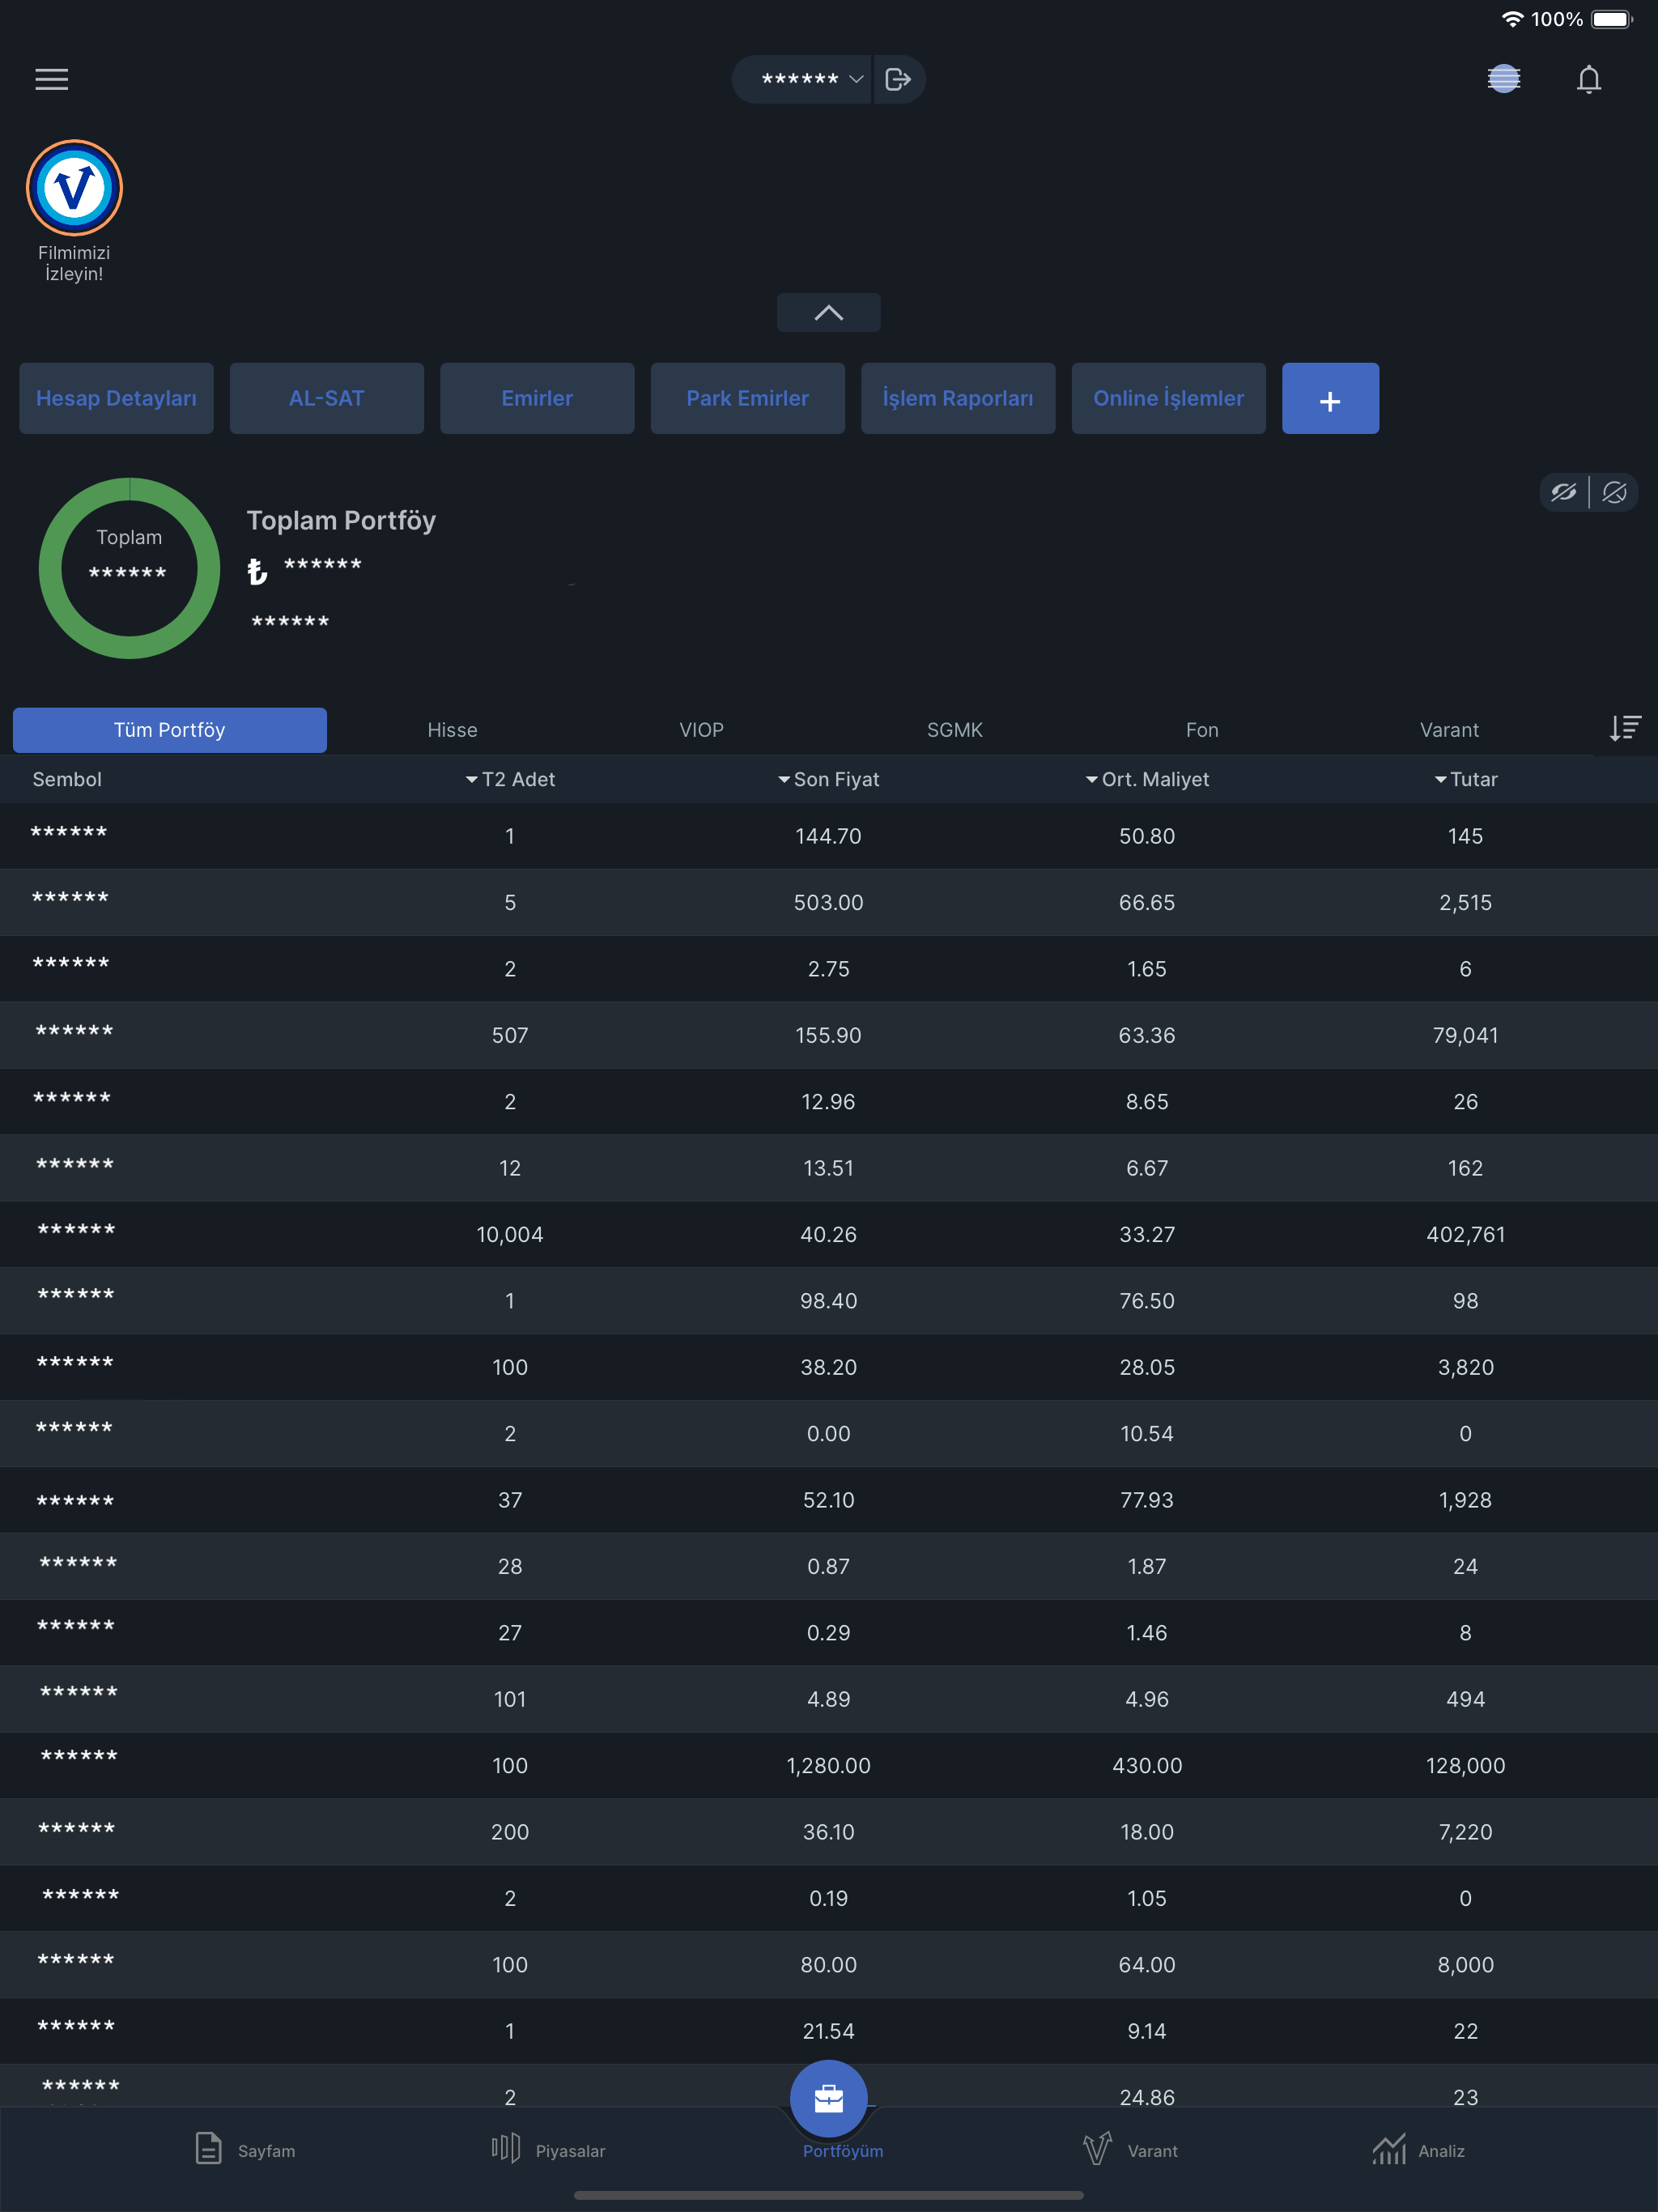
Task: Open the sort list icon
Action: coord(1625,728)
